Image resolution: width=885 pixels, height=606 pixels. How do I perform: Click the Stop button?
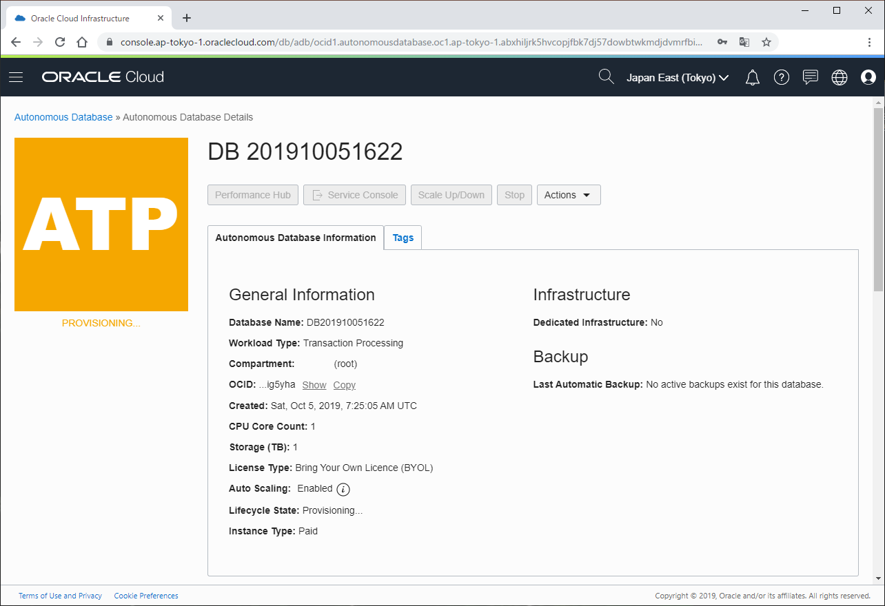(514, 195)
